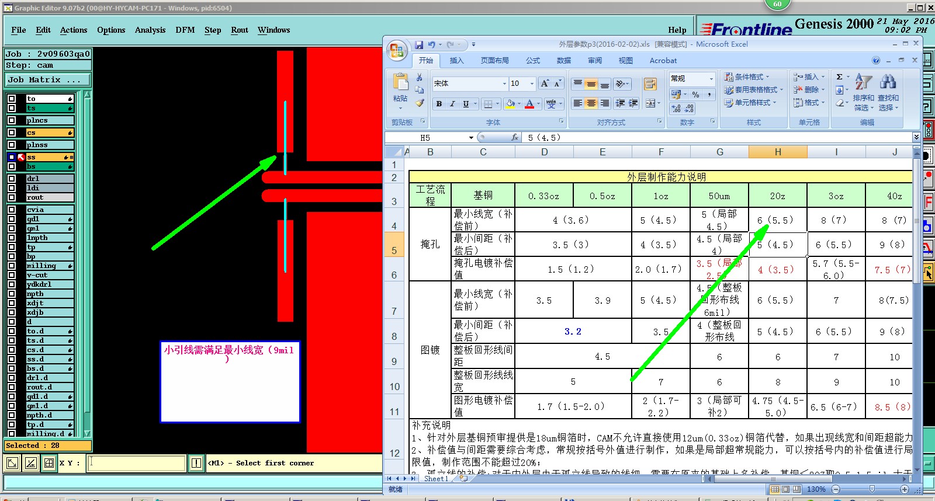Toggle visibility checkbox for layer cs

12,133
